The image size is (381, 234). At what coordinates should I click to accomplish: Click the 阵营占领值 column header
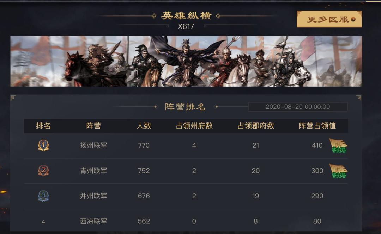point(317,126)
